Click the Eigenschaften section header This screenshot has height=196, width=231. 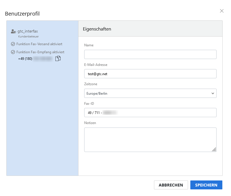click(97, 29)
